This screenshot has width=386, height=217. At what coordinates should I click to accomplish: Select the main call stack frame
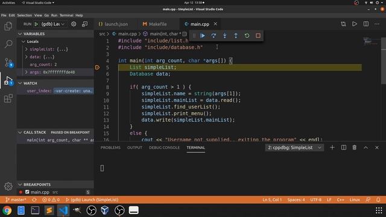[55, 140]
